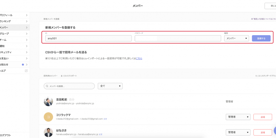Viewport: 276px width, 138px height.
Task: Click the 管理者 role label for 吉田和史
Action: [229, 102]
